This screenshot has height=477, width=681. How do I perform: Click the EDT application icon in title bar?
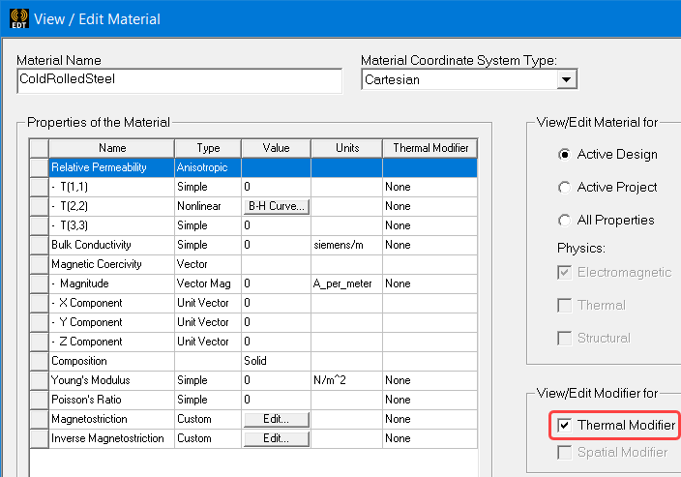(x=19, y=18)
